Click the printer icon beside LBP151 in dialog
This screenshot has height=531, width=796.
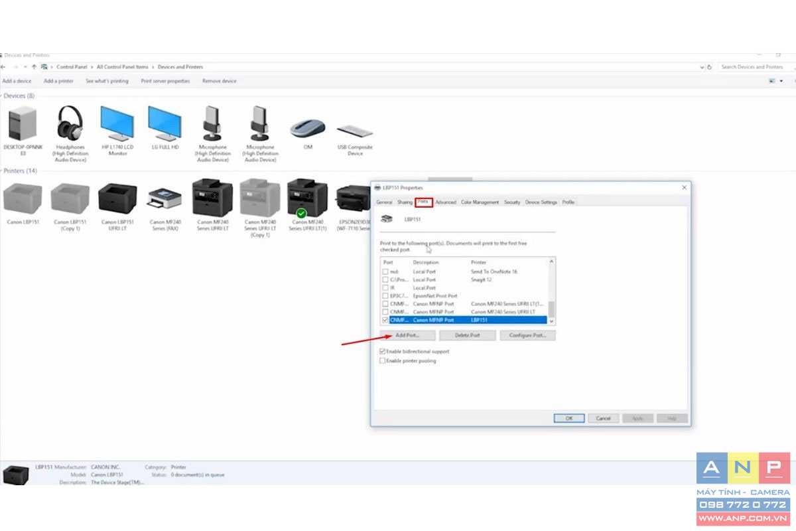point(386,218)
